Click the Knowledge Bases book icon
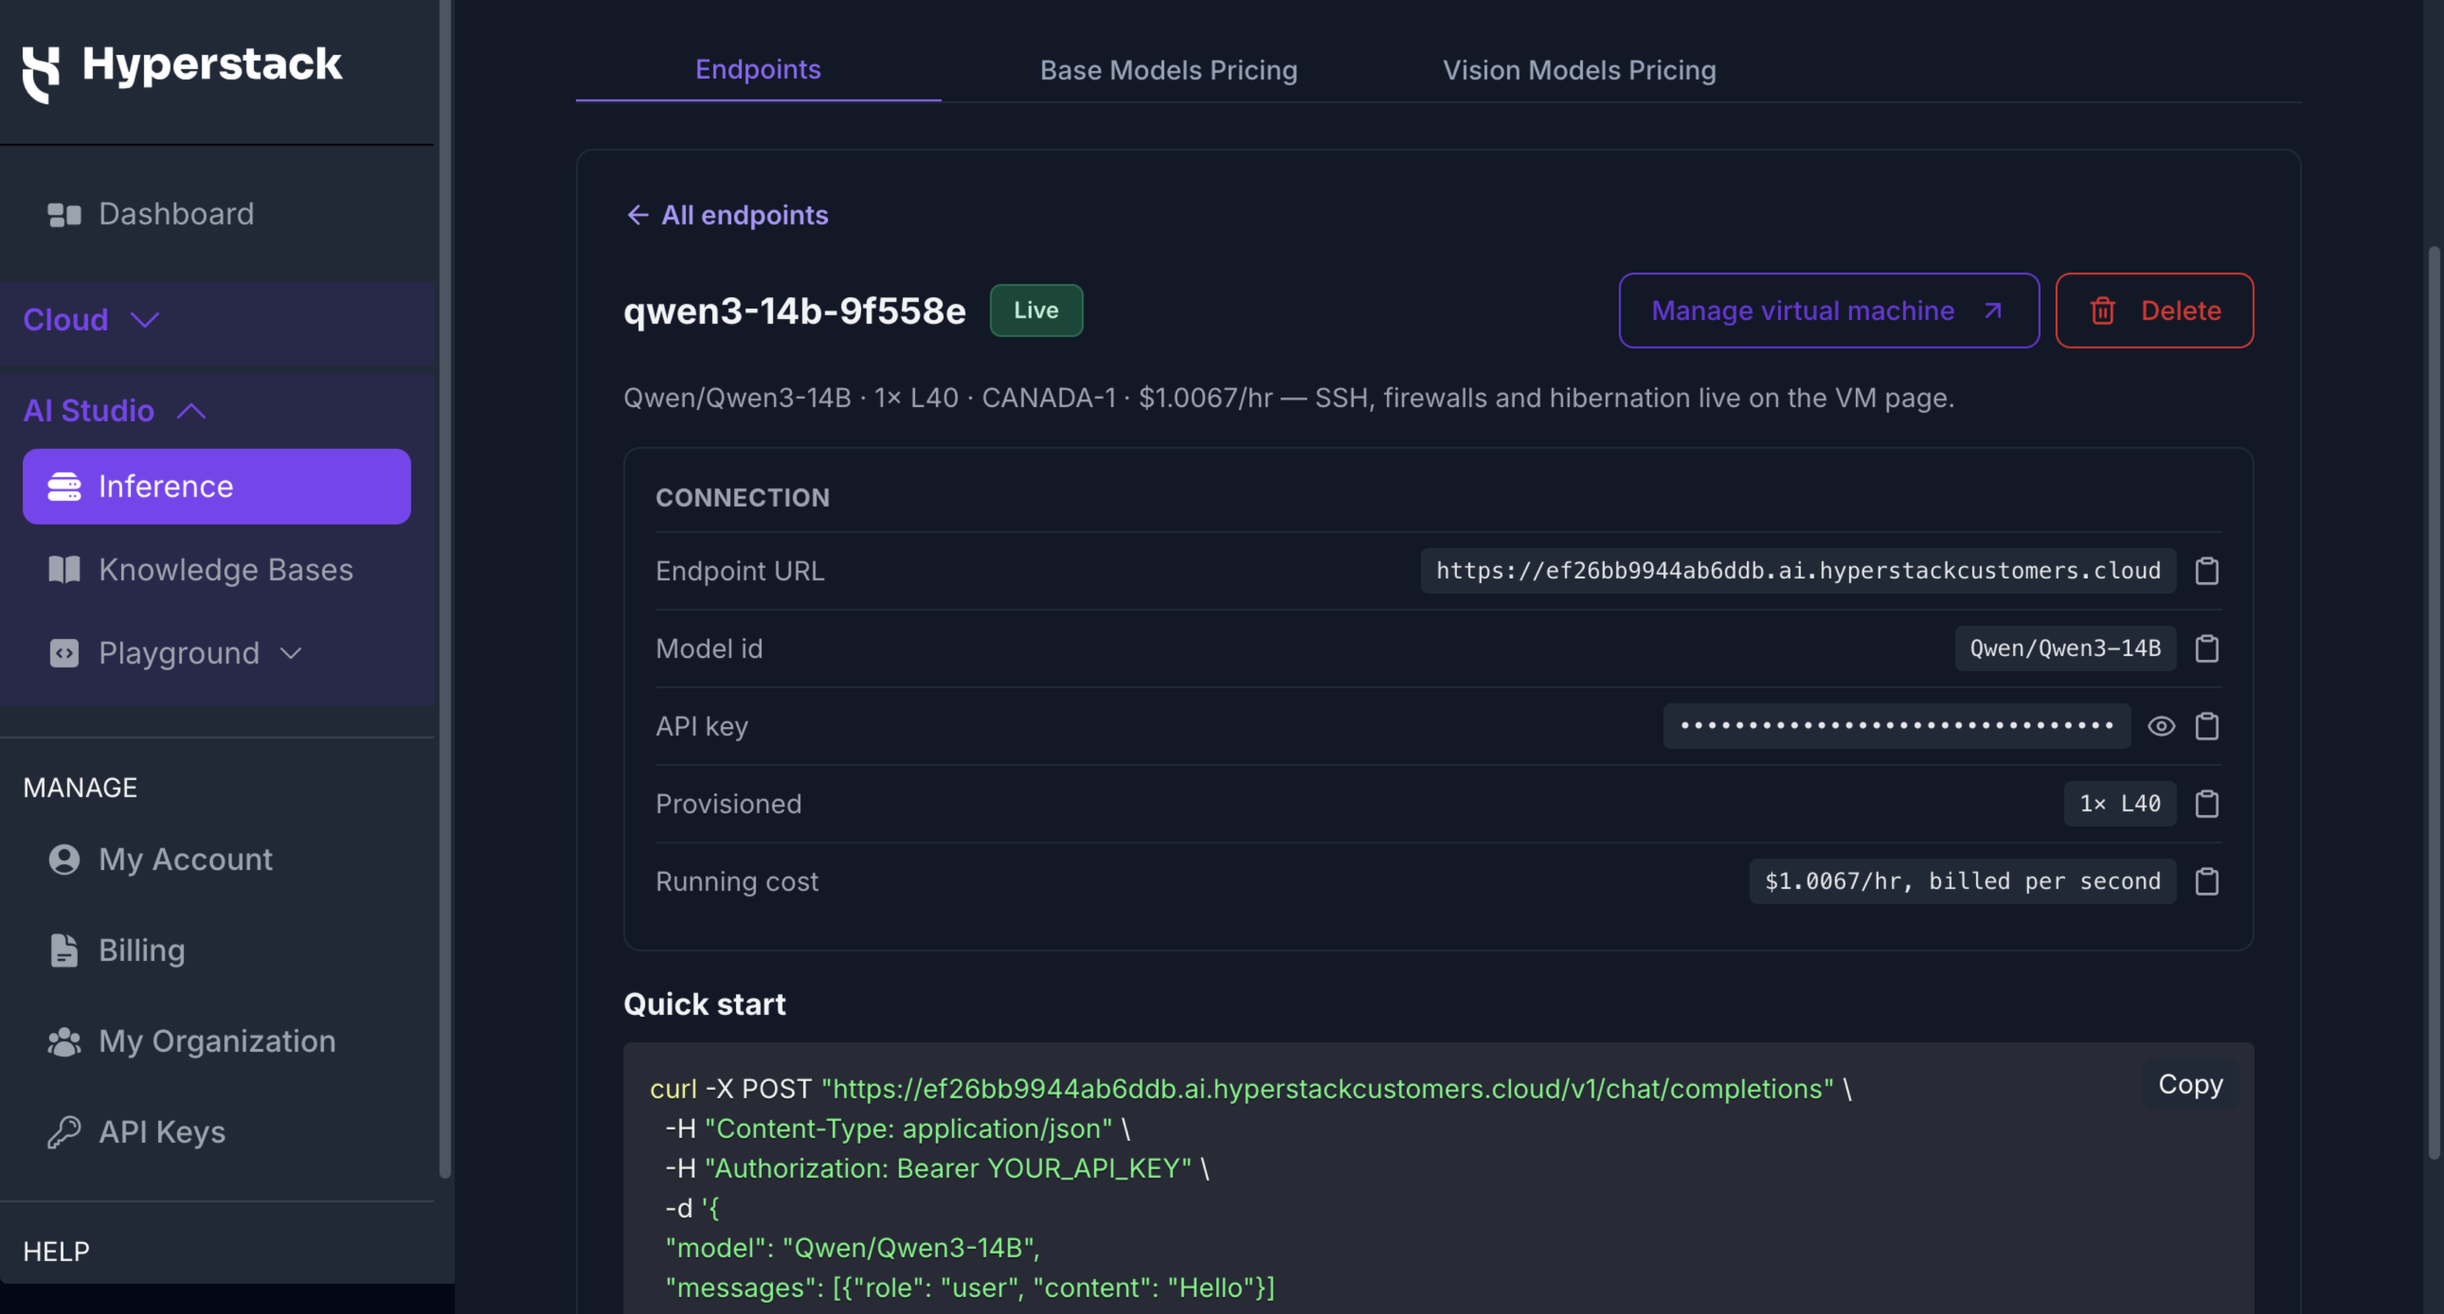2444x1314 pixels. click(x=64, y=569)
